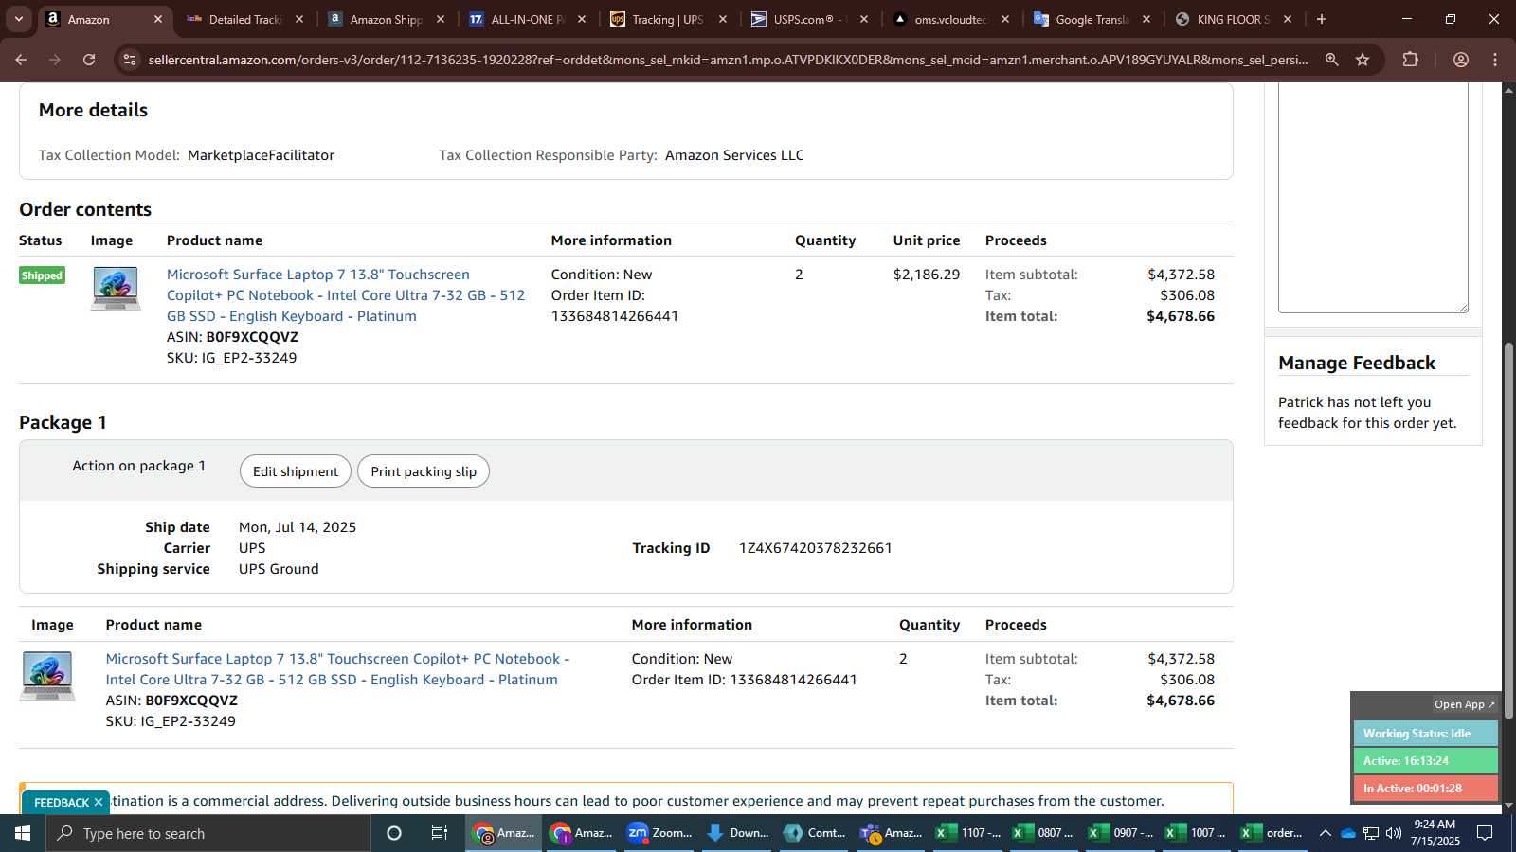Open the volume speaker icon

(x=1393, y=833)
